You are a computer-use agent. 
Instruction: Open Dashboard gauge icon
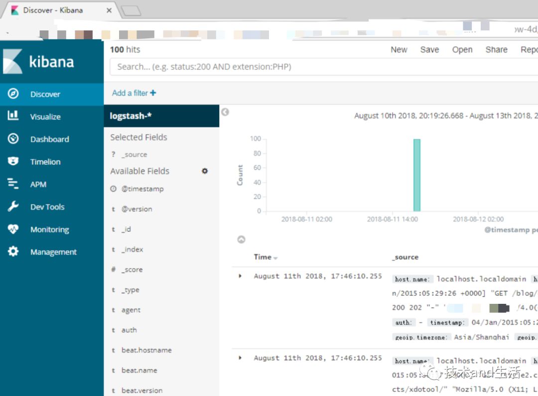point(13,138)
